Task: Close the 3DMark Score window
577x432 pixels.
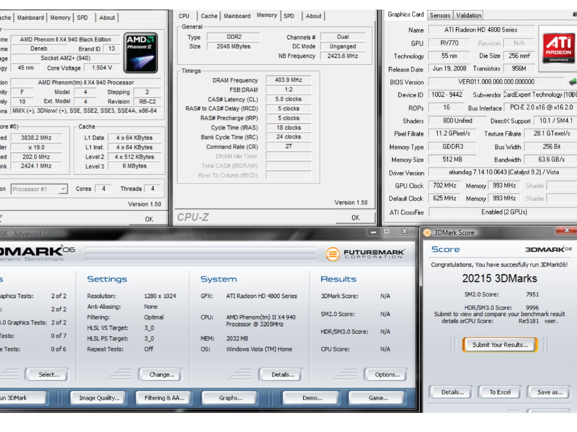Action: coord(566,230)
